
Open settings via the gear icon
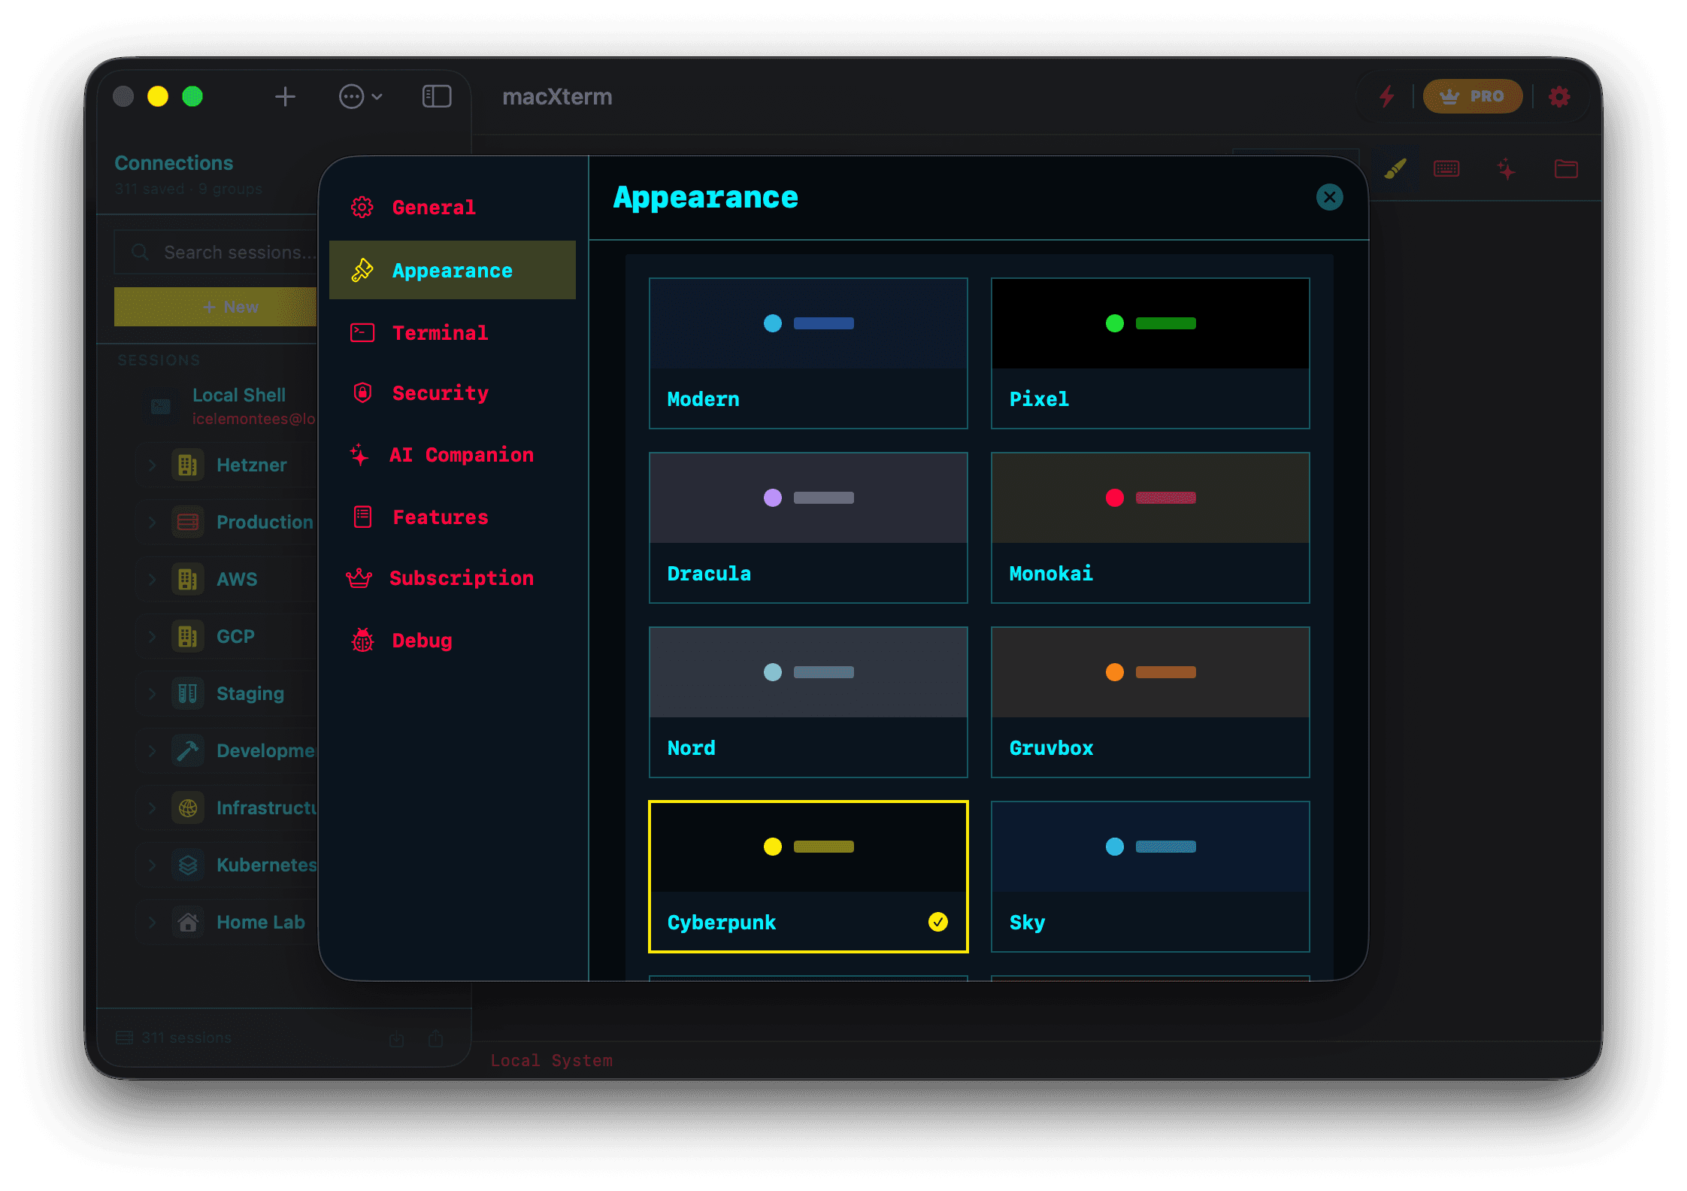(1558, 96)
